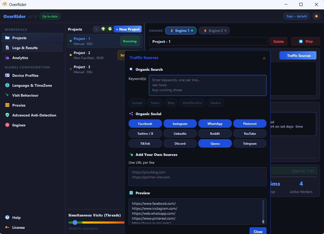Toggle Pinterest social source
The width and height of the screenshot is (324, 234).
[250, 124]
